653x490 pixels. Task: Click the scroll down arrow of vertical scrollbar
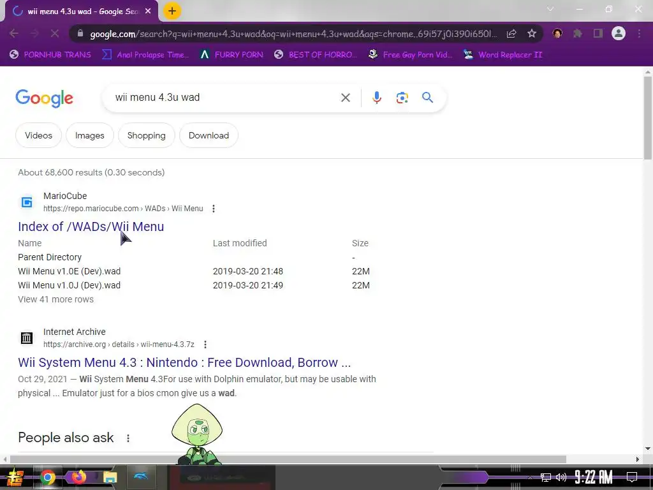[x=648, y=449]
